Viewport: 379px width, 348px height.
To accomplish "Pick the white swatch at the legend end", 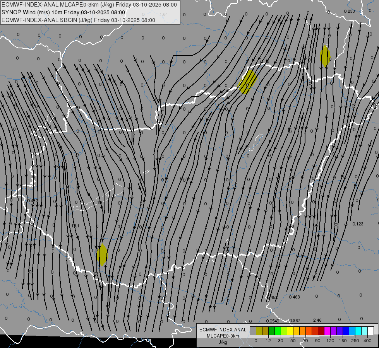I will click(x=370, y=331).
